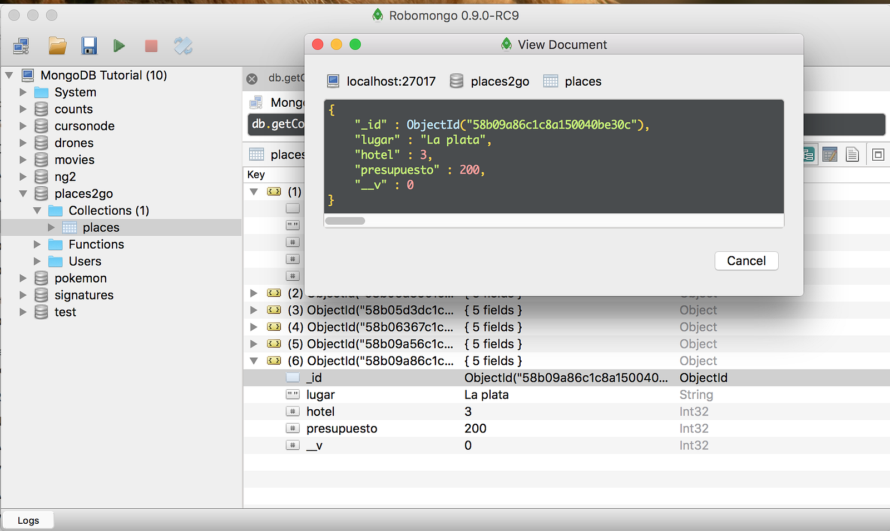The width and height of the screenshot is (890, 531).
Task: Click the Connect to server toolbar icon
Action: pos(21,46)
